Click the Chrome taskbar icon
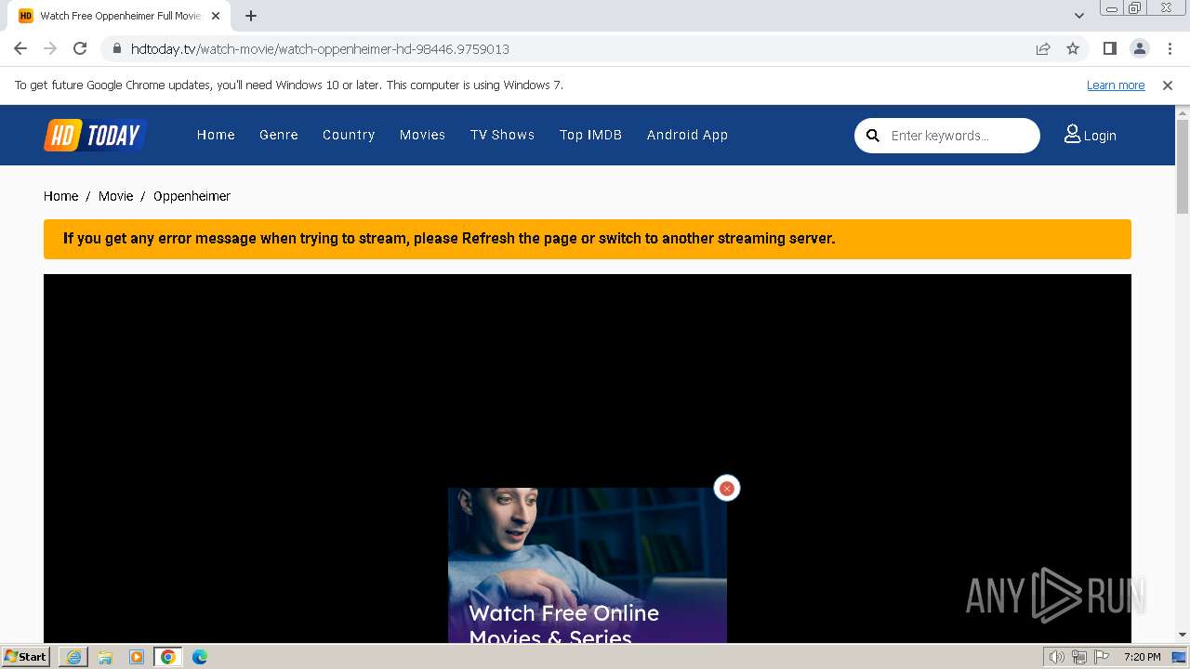This screenshot has height=669, width=1190. point(168,657)
